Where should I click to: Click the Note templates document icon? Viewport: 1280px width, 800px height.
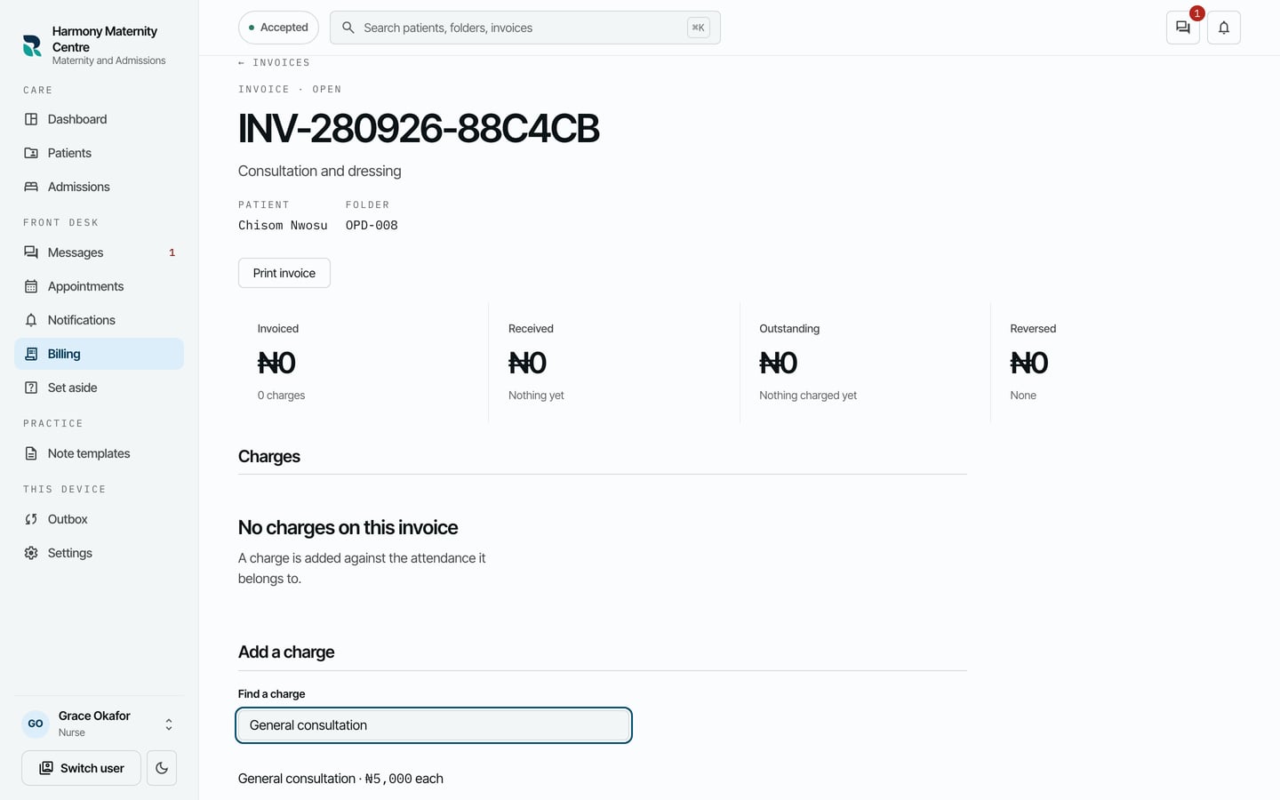coord(31,453)
